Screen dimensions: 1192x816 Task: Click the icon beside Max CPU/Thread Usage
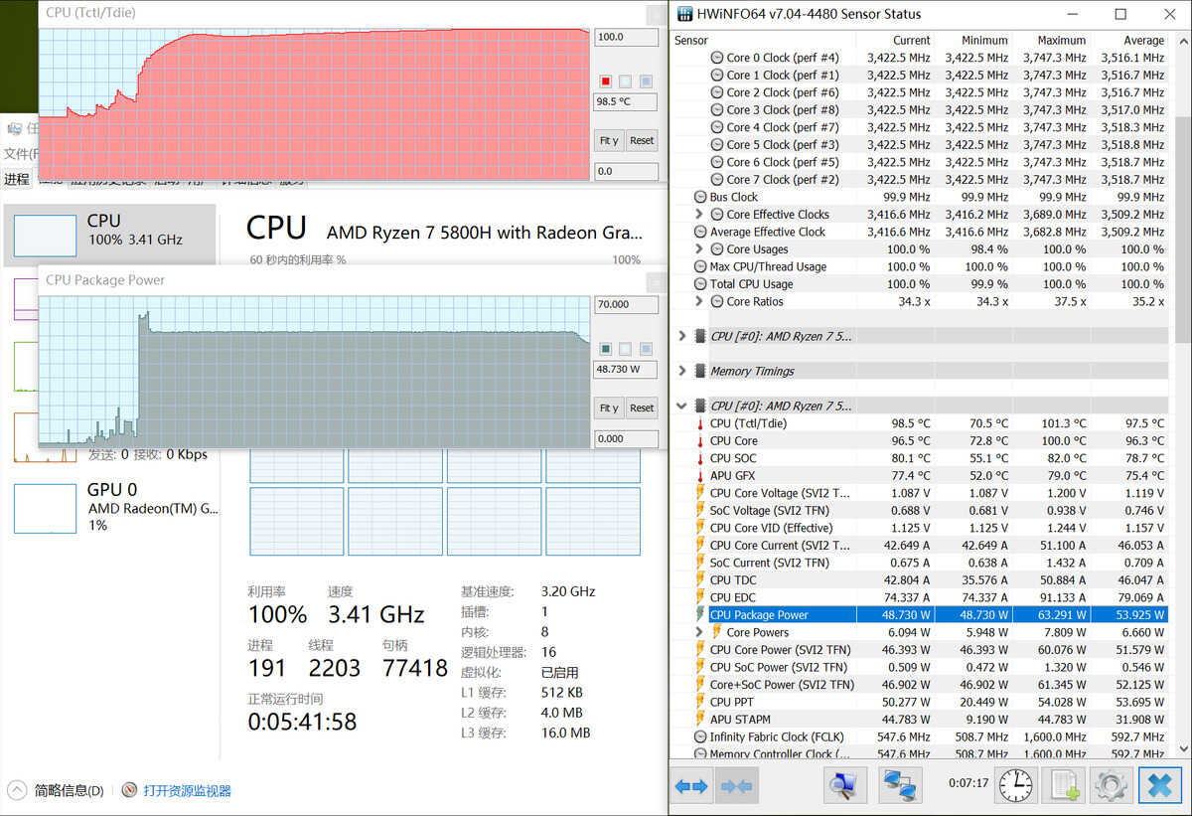coord(700,266)
